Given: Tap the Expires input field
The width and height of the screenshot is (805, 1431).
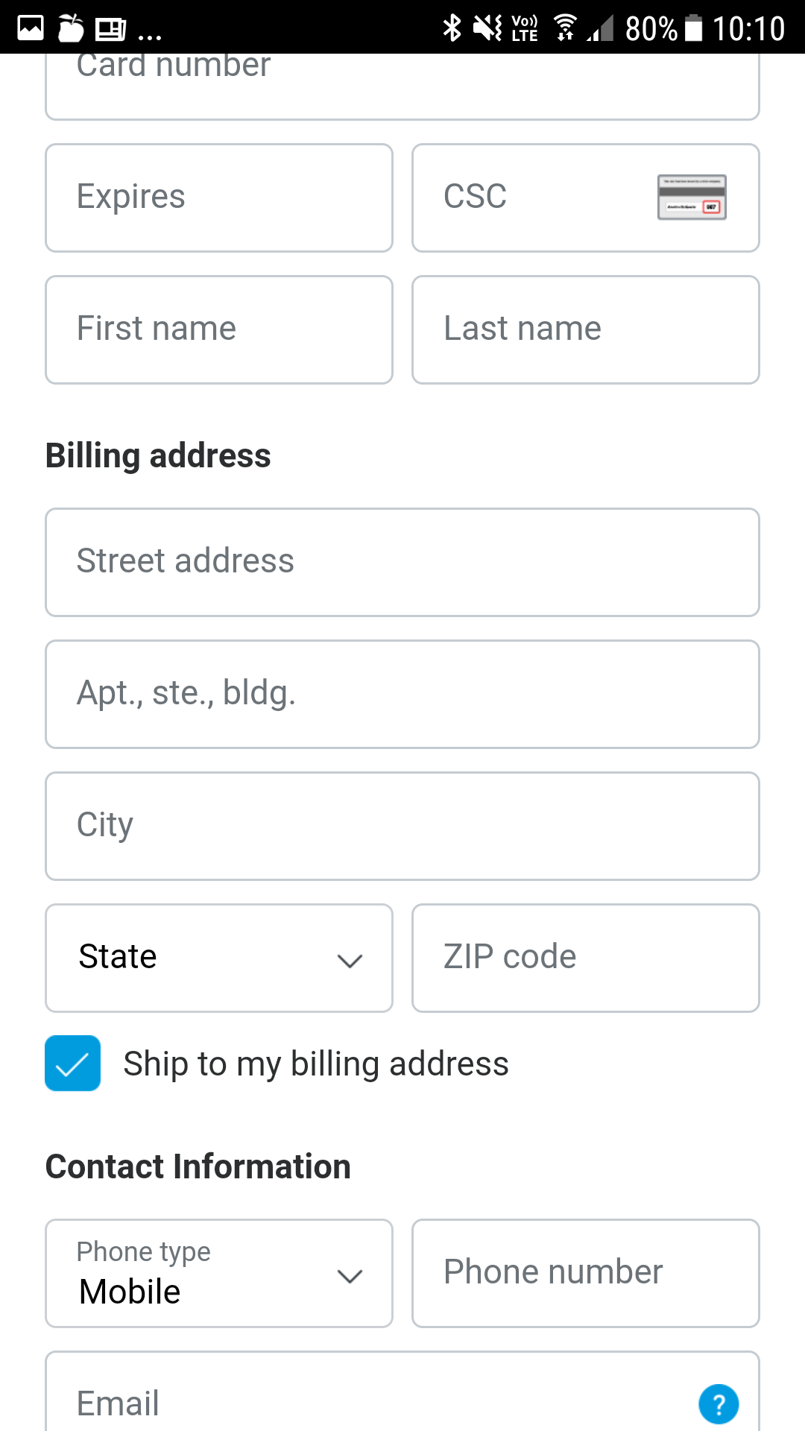Looking at the screenshot, I should coord(219,198).
